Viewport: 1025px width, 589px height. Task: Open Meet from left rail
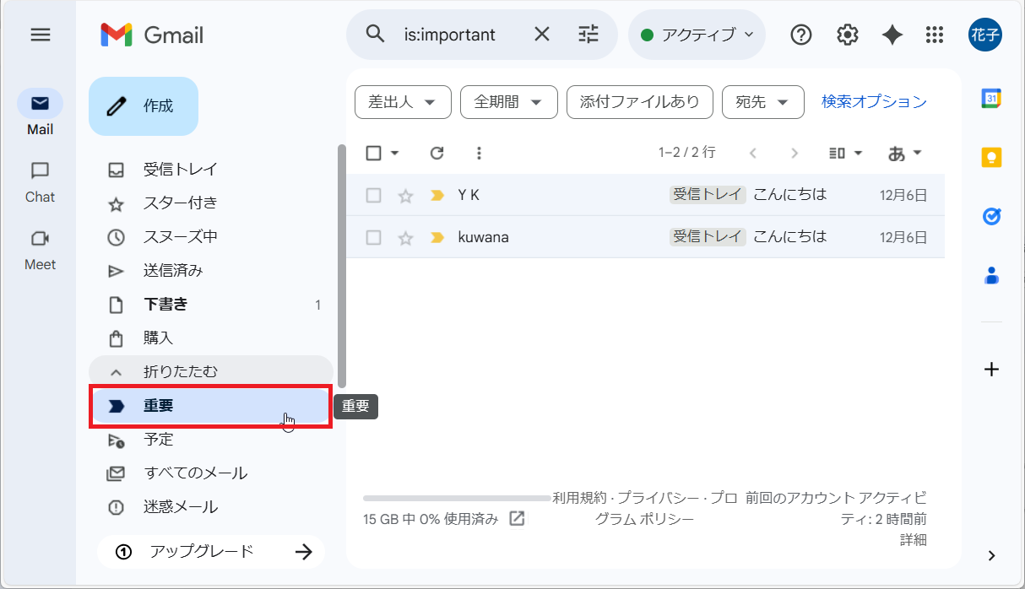coord(39,249)
